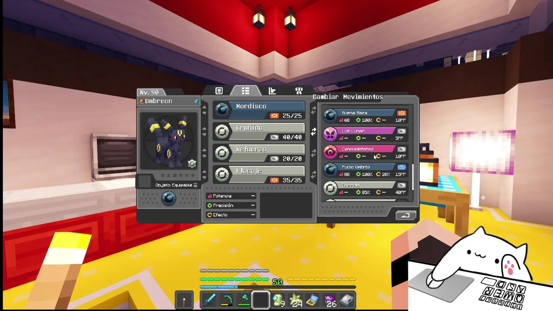
Task: Click the Poké Ball icon beside Umbreon
Action: pos(142,101)
